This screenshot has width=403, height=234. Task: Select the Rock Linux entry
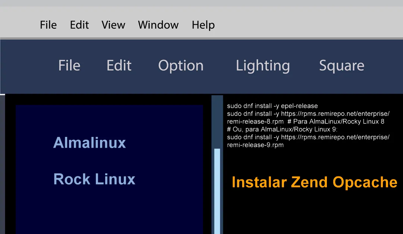[94, 179]
